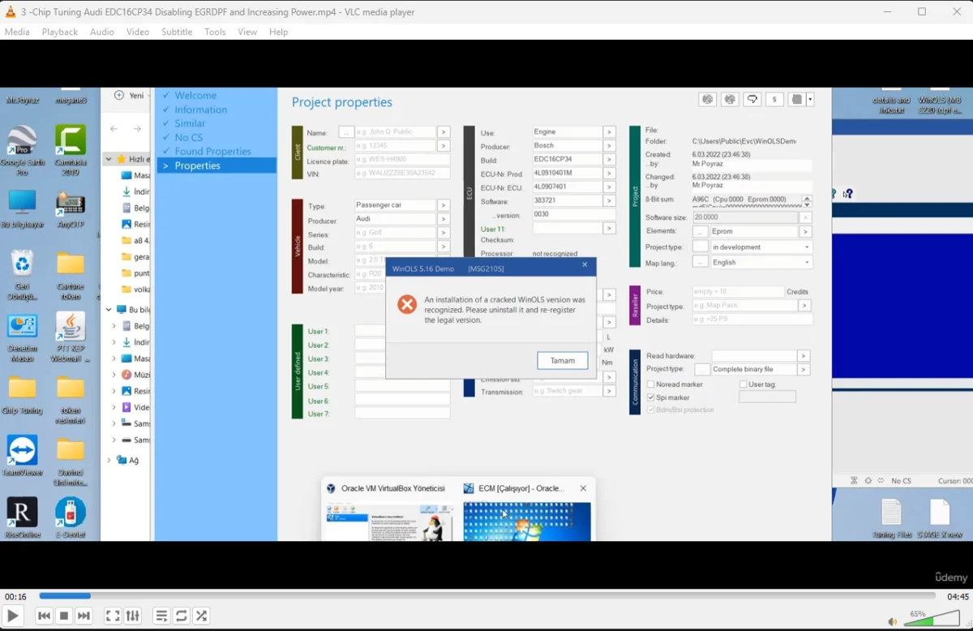Click the Stop playback icon

(63, 616)
